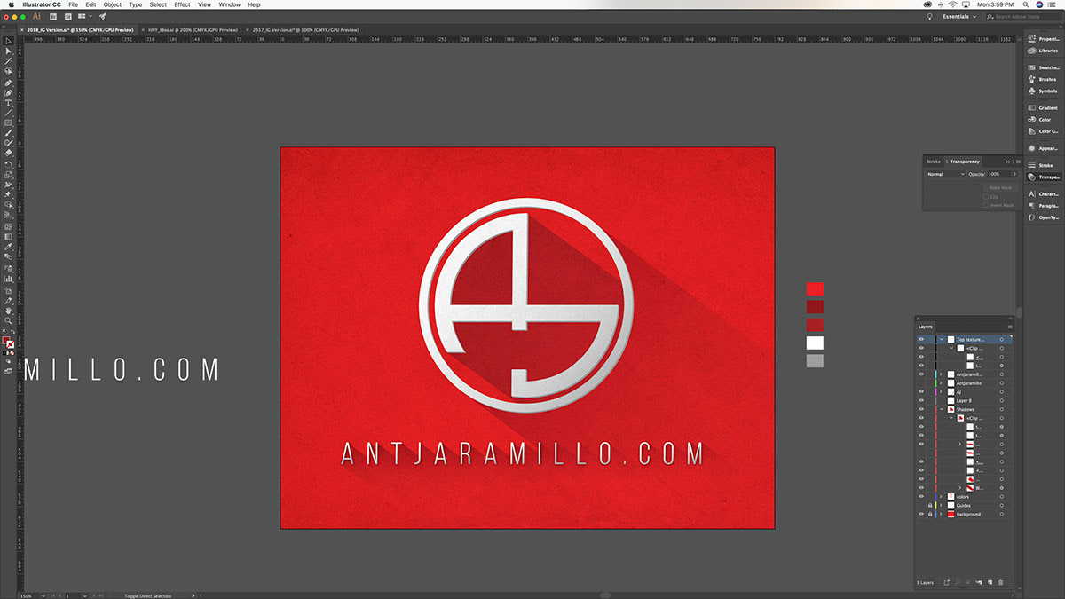
Task: Open the Libraries panel
Action: (x=1042, y=51)
